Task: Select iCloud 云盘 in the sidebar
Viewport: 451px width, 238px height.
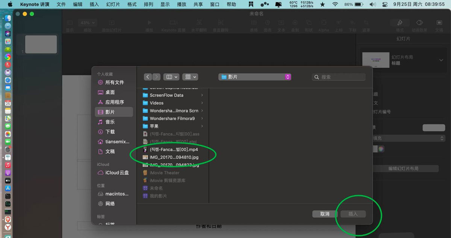Action: click(x=114, y=173)
